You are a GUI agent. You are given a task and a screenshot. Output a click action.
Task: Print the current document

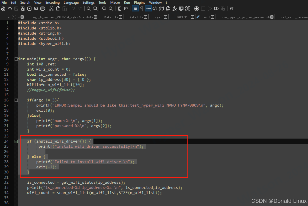click(x=42, y=9)
